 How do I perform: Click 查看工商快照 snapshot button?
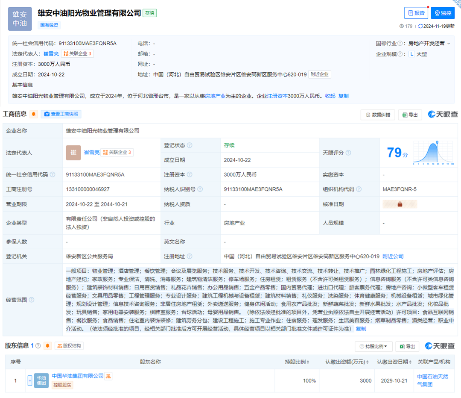[61, 114]
